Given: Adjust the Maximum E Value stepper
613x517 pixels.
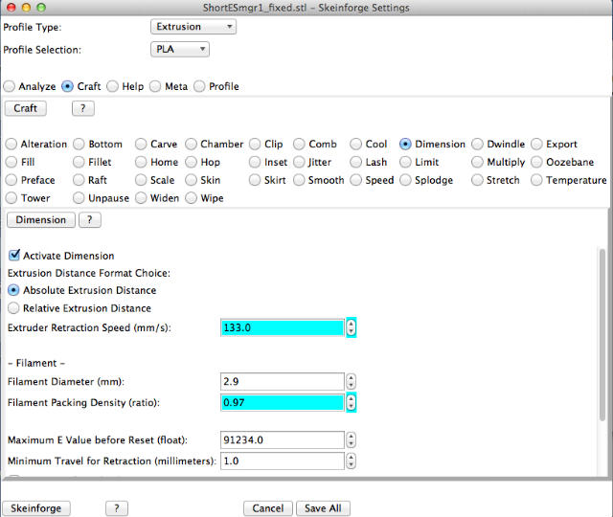Looking at the screenshot, I should 352,440.
